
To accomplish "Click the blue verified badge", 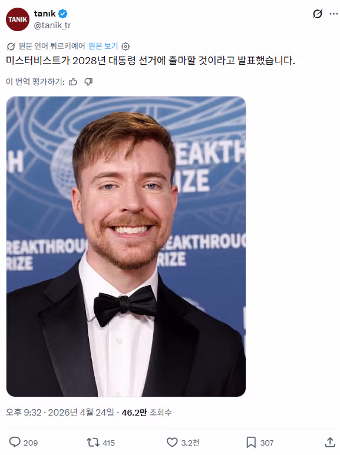I will [63, 14].
